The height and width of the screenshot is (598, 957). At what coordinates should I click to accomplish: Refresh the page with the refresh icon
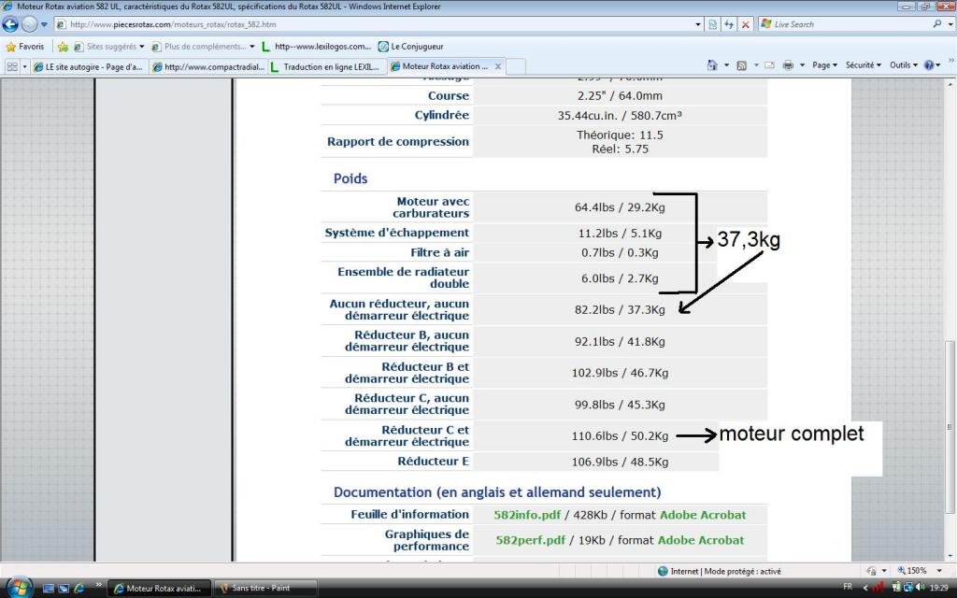[729, 24]
